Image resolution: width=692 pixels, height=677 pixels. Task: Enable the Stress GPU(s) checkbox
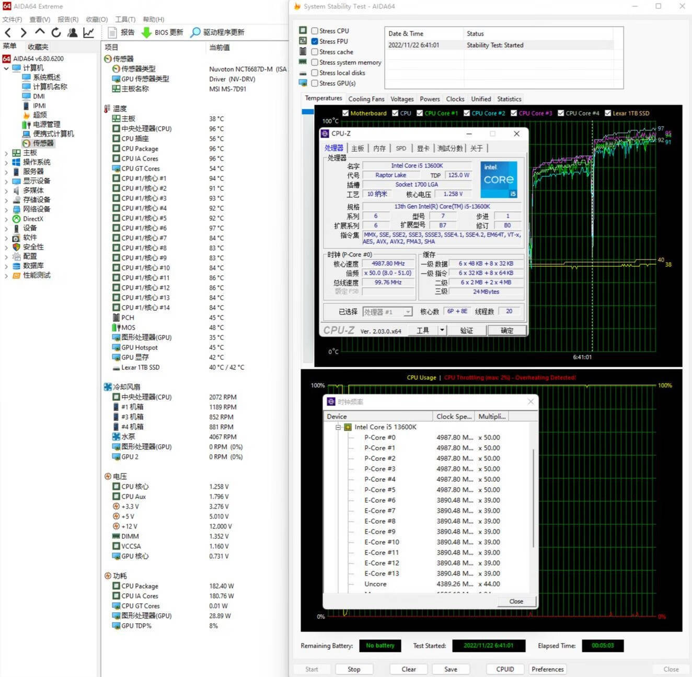coord(315,83)
